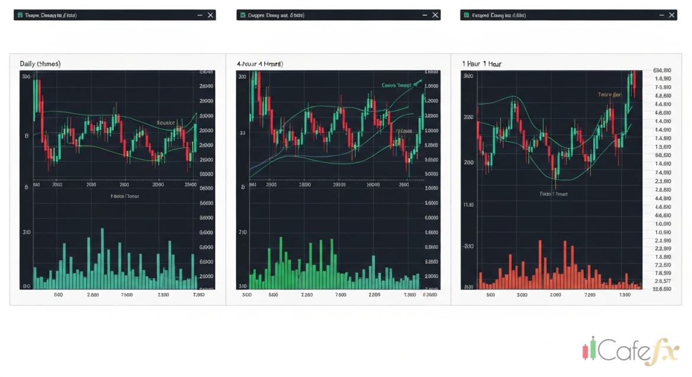Click the app icon in the 4-Hour chart titlebar
This screenshot has height=377, width=692.
click(x=243, y=15)
